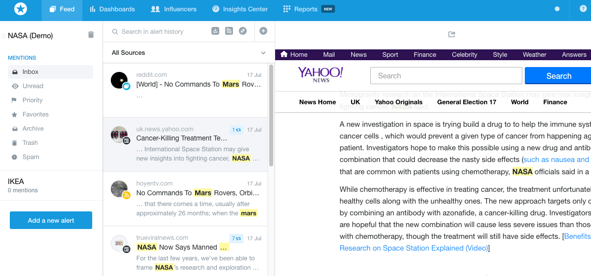Expand the All Sources dropdown
Screen dimensions: 591x276
(x=189, y=53)
